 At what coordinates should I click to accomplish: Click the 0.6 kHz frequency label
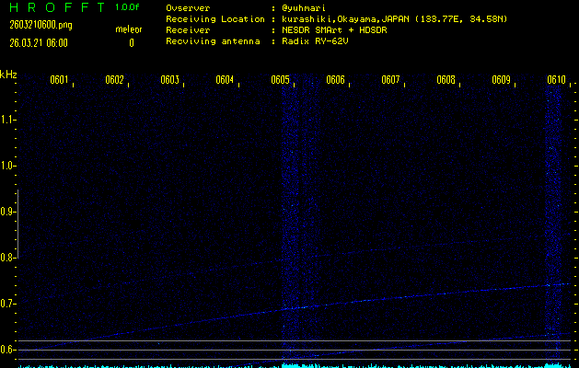click(x=8, y=349)
